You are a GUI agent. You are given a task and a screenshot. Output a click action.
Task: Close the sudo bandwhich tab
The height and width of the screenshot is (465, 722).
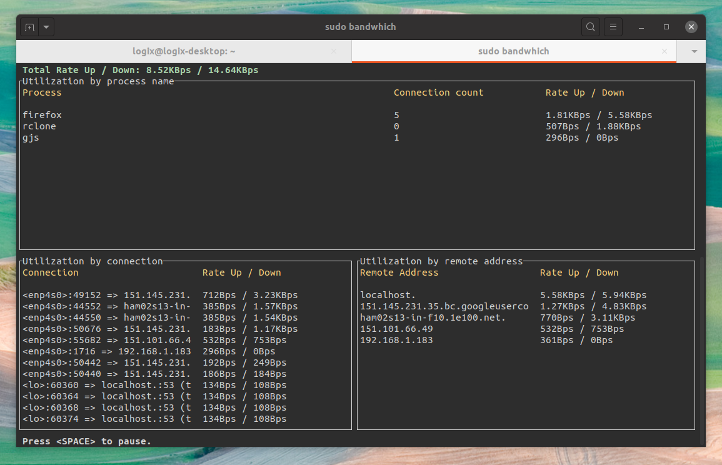664,51
